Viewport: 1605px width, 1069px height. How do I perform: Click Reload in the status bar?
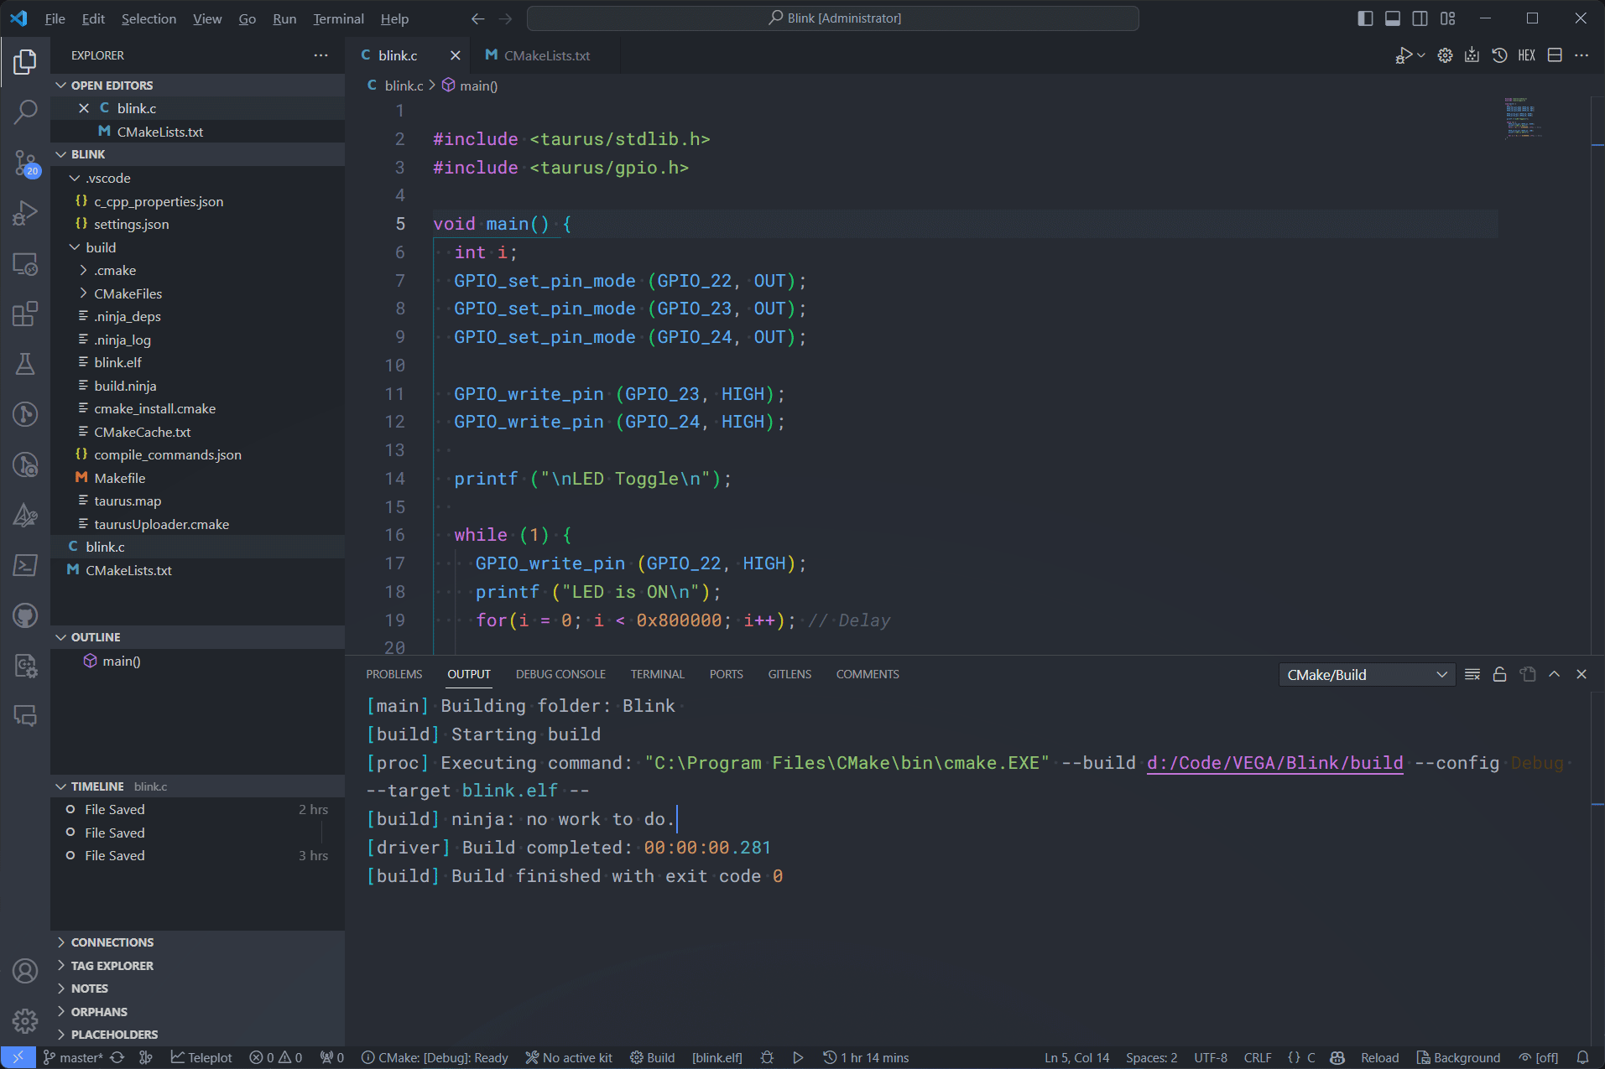(x=1380, y=1057)
